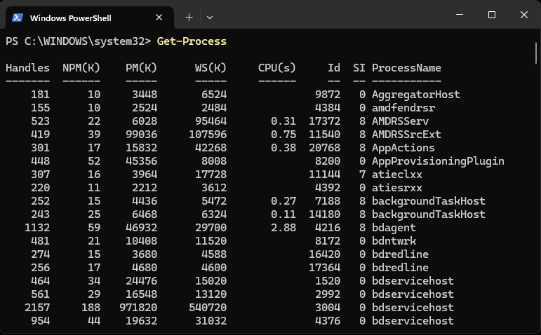This screenshot has width=541, height=335.
Task: Maximize the terminal window
Action: tap(492, 15)
